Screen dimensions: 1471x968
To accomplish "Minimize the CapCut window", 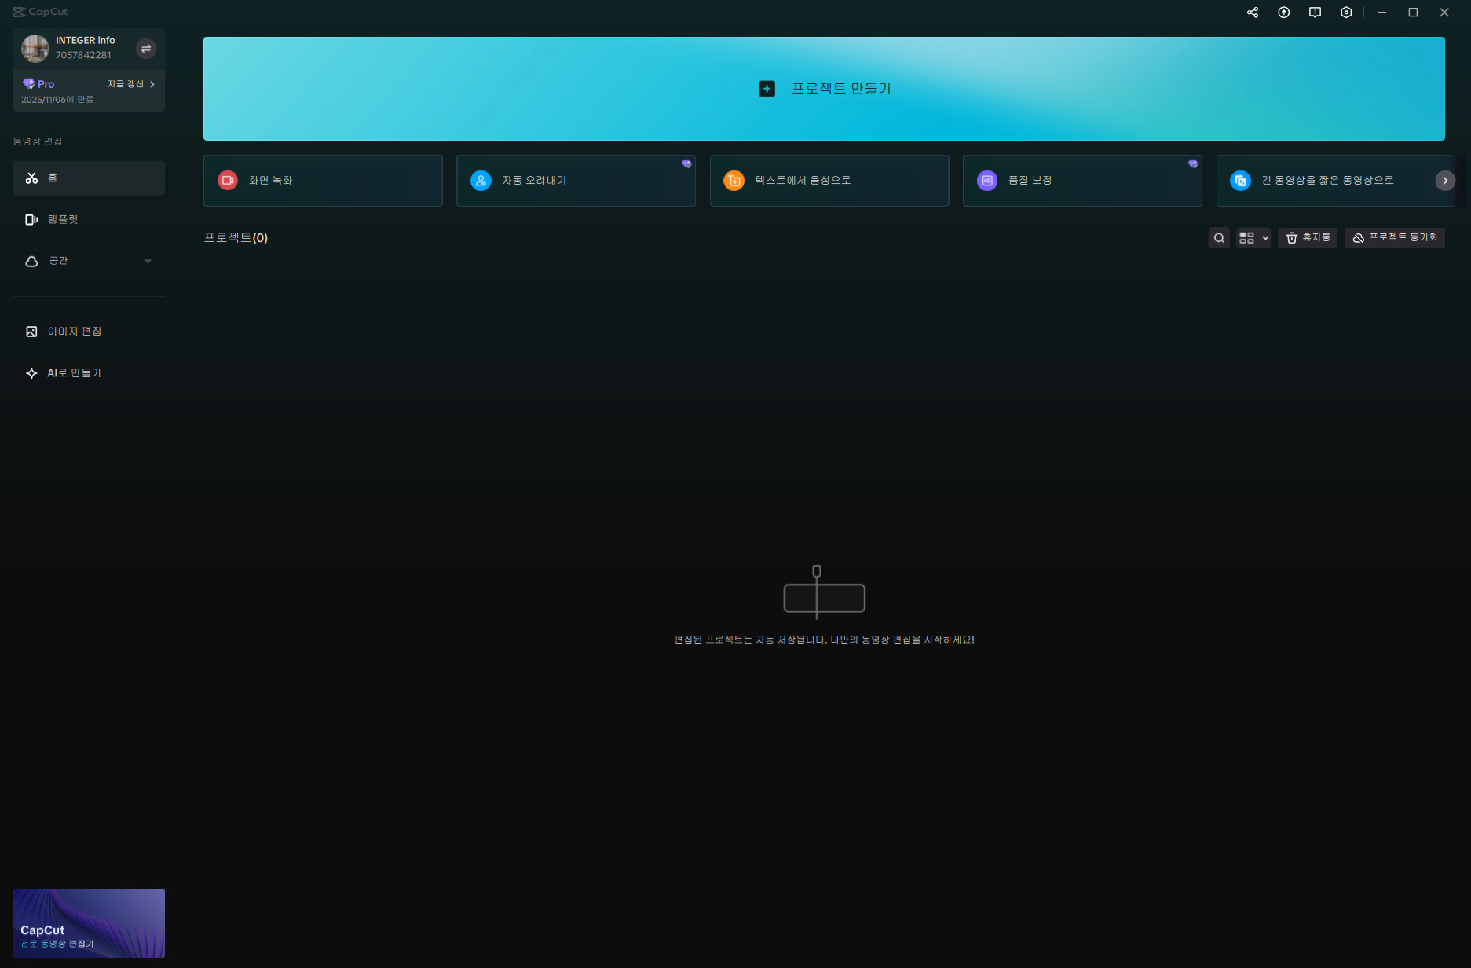I will (1381, 13).
